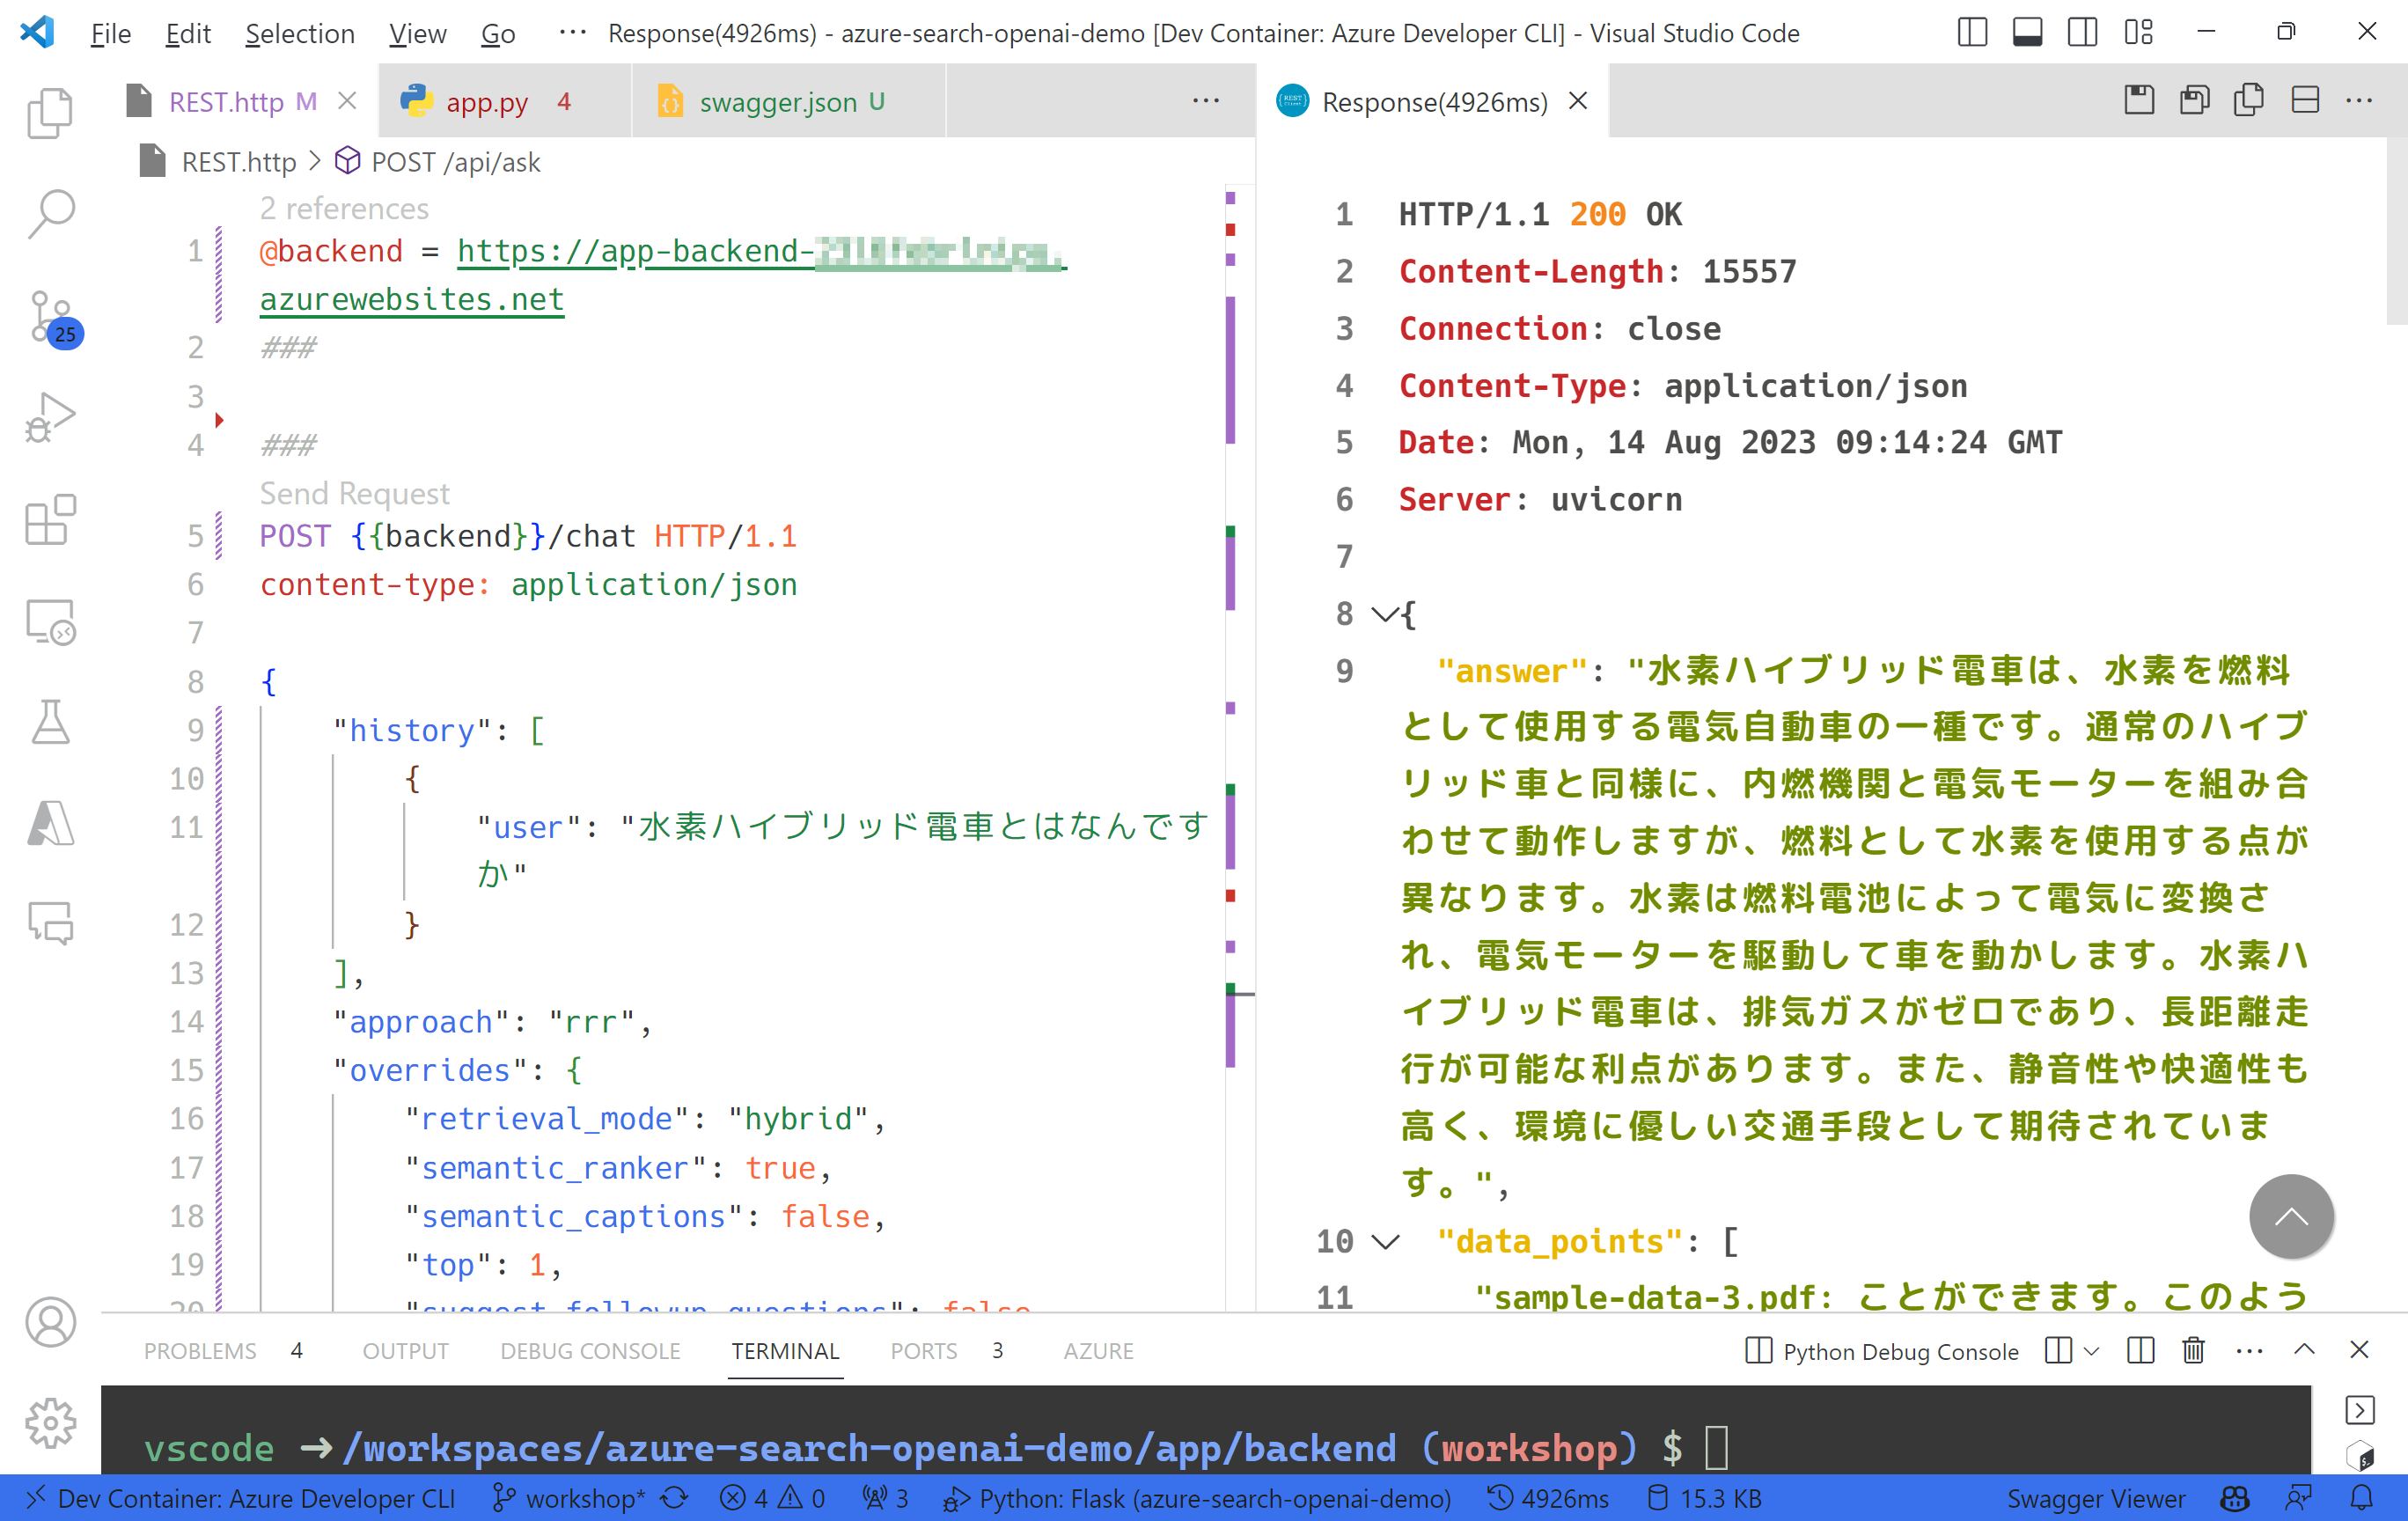Click the scroll-to-top round button

point(2291,1216)
